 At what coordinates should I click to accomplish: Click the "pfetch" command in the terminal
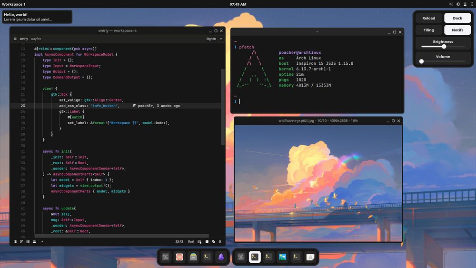[x=247, y=47]
